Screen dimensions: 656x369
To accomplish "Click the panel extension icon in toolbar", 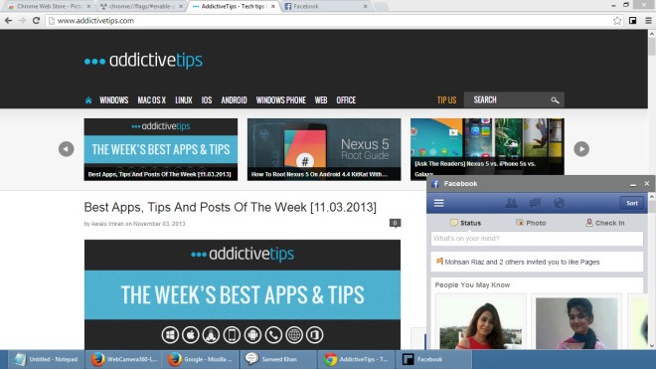I will coord(632,21).
